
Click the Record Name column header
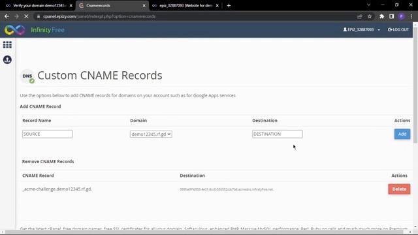pos(37,120)
